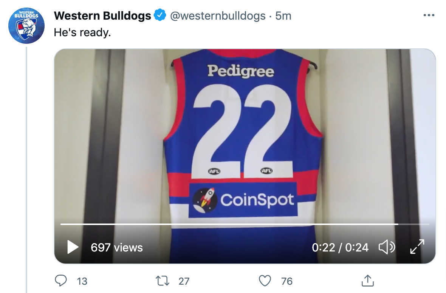
Task: Click the 13 replies count
Action: pos(82,281)
